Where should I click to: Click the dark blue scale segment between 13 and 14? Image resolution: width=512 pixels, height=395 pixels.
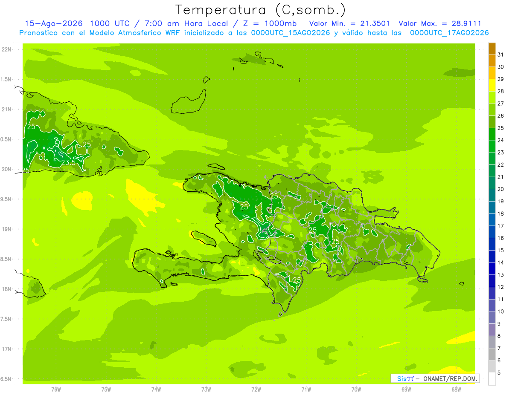click(492, 268)
